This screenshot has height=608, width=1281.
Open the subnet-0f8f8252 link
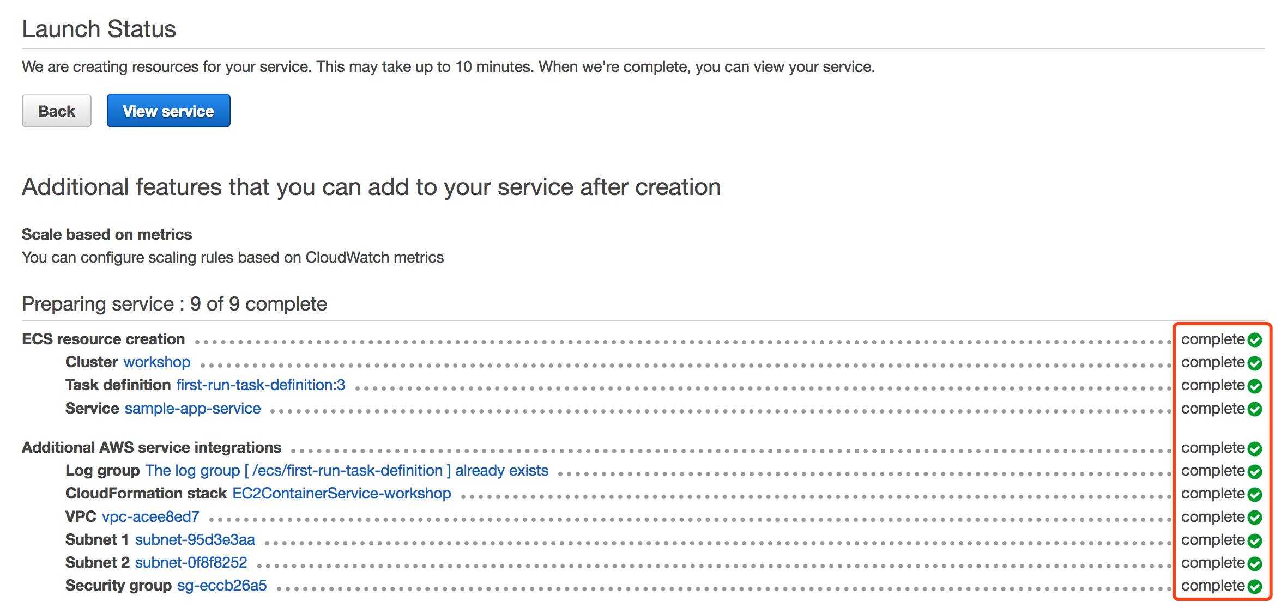coord(191,563)
